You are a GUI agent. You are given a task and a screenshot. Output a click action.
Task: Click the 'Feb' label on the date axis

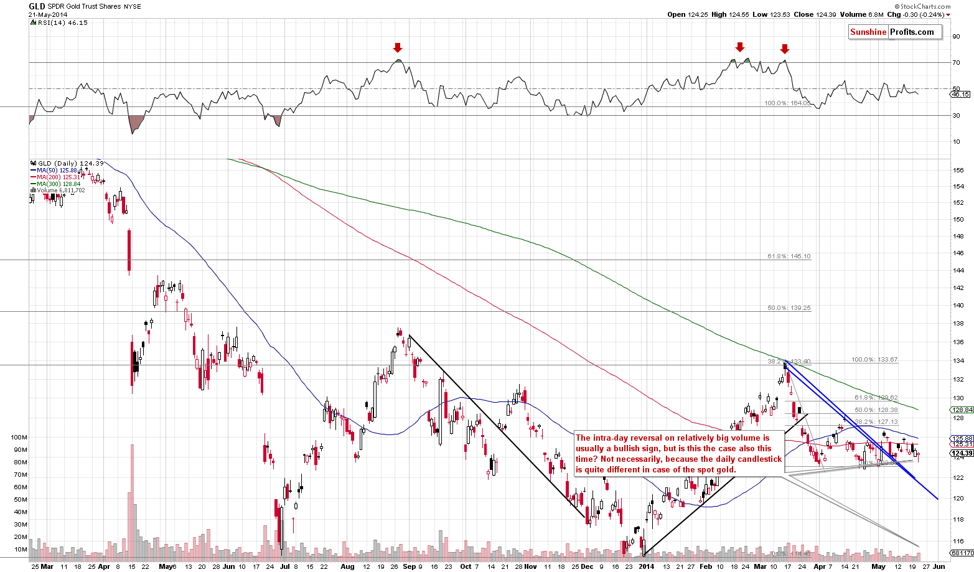(x=706, y=566)
